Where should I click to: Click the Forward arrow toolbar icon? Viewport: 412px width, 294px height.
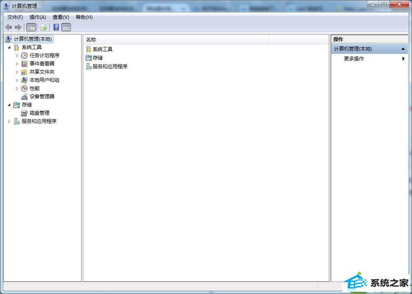[18, 27]
